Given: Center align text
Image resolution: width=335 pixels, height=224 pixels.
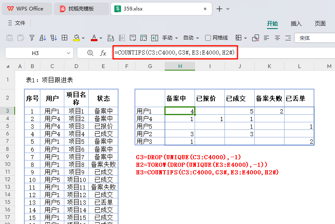Looking at the screenshot, I should coord(277,38).
